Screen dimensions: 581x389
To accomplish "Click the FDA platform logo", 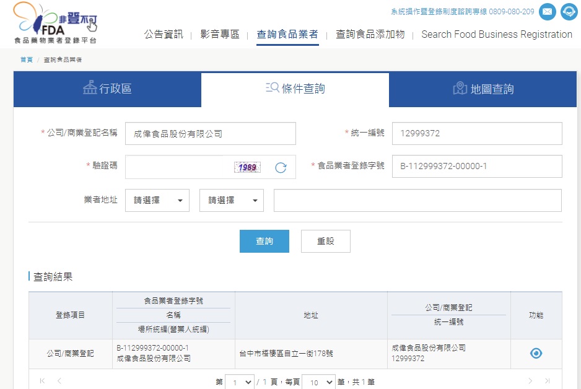I will (x=55, y=24).
